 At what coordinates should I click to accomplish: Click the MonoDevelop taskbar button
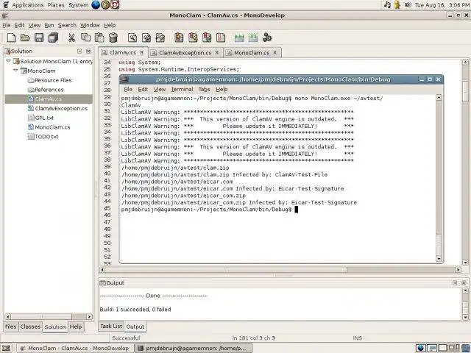click(74, 348)
